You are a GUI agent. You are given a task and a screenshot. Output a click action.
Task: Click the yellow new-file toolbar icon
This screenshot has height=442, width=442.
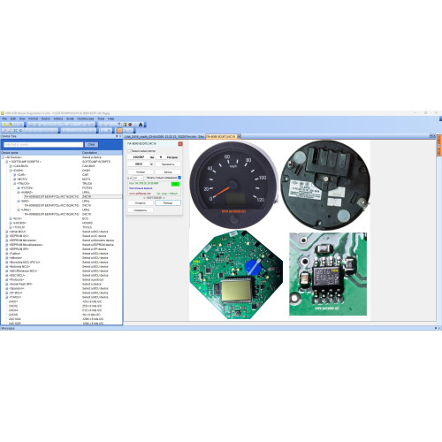4,125
